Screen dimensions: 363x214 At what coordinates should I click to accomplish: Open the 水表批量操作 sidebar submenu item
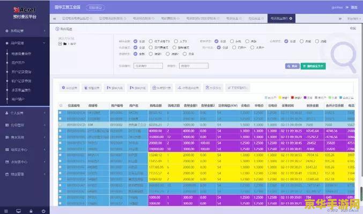tap(21, 90)
